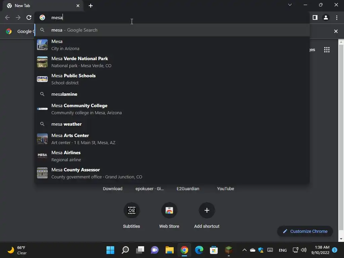The image size is (344, 258).
Task: Select the mesa weather suggestion
Action: [172, 124]
